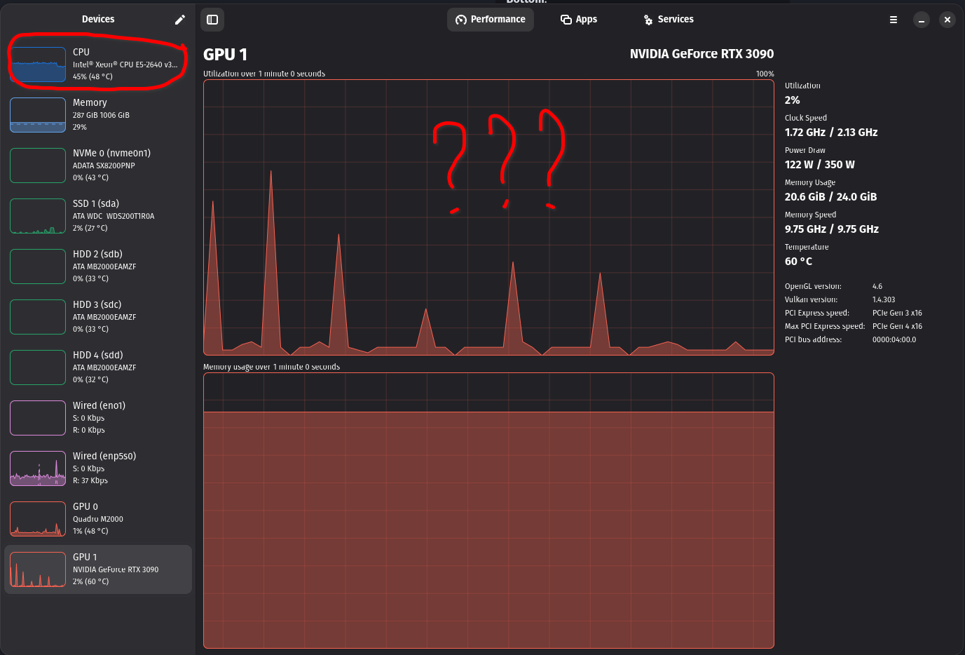Open the Apps tab
Viewport: 965px width, 655px height.
click(579, 20)
